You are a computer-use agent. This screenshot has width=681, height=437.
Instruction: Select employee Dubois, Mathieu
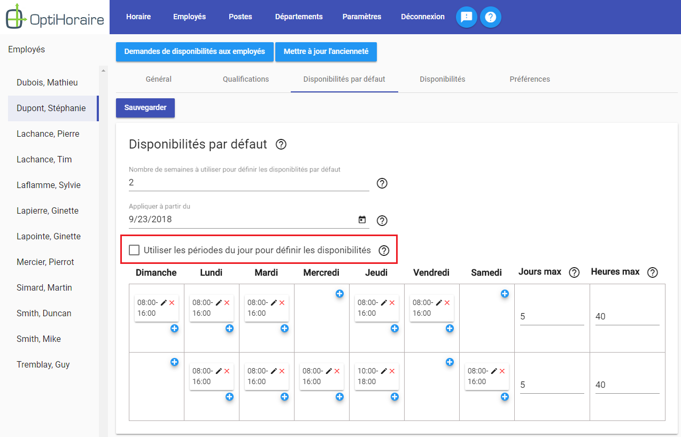[53, 82]
